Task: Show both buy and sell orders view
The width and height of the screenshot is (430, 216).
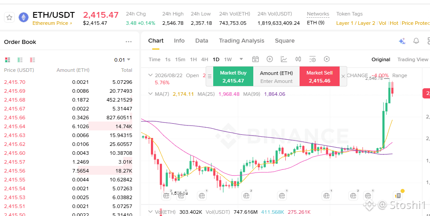Action: pos(8,59)
